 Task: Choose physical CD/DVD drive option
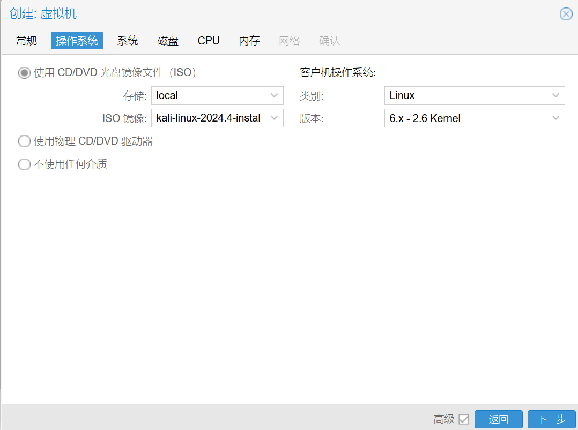point(24,141)
